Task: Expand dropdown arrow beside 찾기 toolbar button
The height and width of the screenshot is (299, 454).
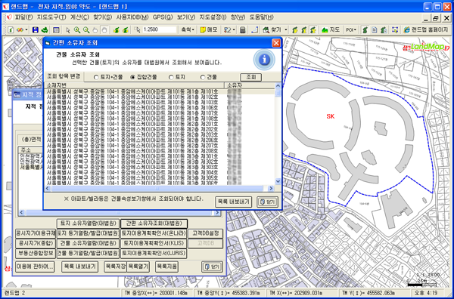Action: coord(286,29)
